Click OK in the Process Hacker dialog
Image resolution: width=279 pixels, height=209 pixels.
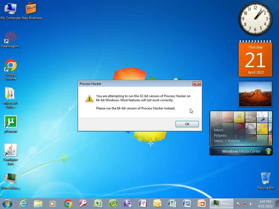[x=187, y=124]
